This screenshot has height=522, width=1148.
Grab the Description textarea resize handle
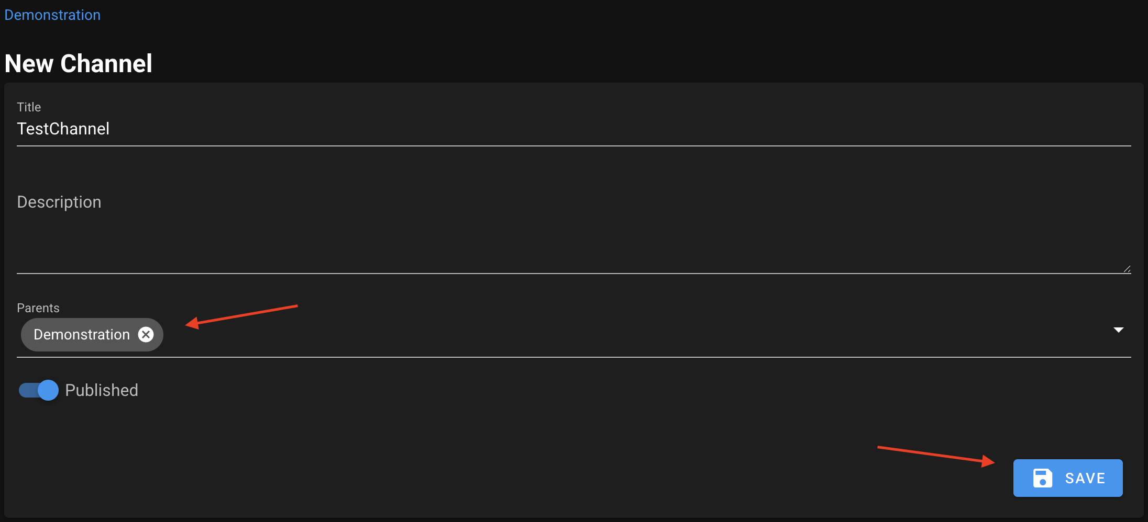click(1127, 269)
